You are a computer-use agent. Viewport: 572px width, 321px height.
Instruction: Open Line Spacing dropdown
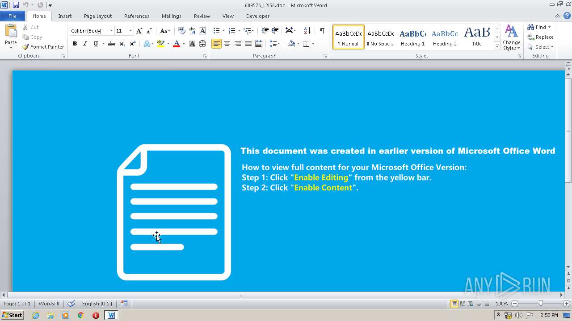(x=275, y=44)
